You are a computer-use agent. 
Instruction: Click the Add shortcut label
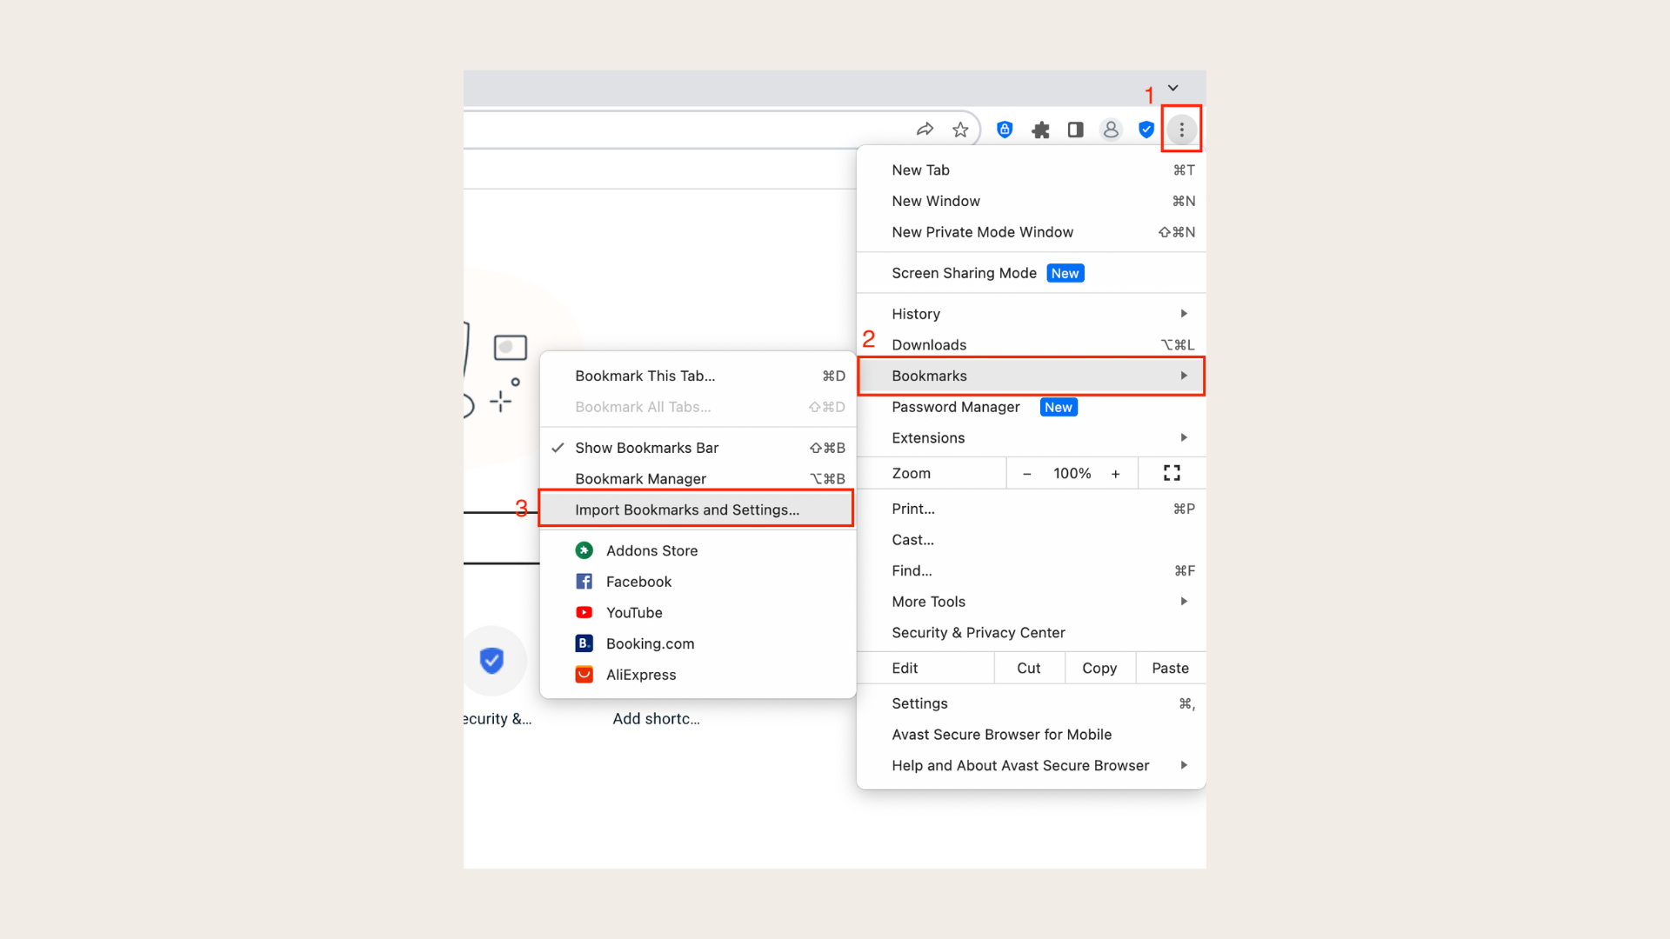pyautogui.click(x=656, y=719)
